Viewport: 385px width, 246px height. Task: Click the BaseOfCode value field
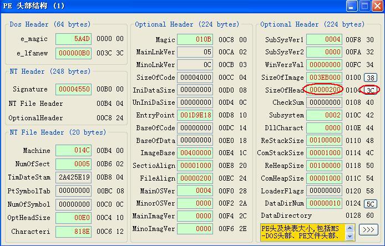click(x=195, y=128)
